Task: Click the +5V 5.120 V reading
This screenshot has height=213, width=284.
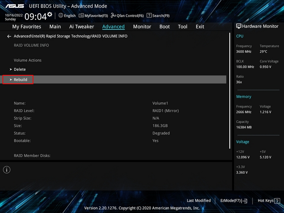Action: tap(265, 157)
